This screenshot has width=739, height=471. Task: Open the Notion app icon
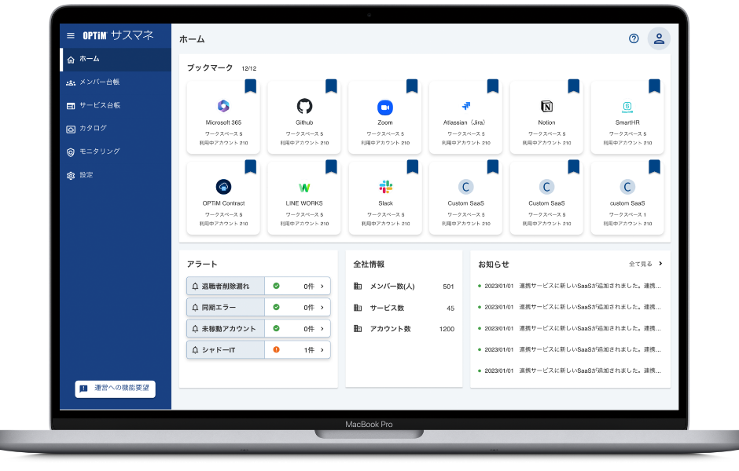(x=546, y=104)
